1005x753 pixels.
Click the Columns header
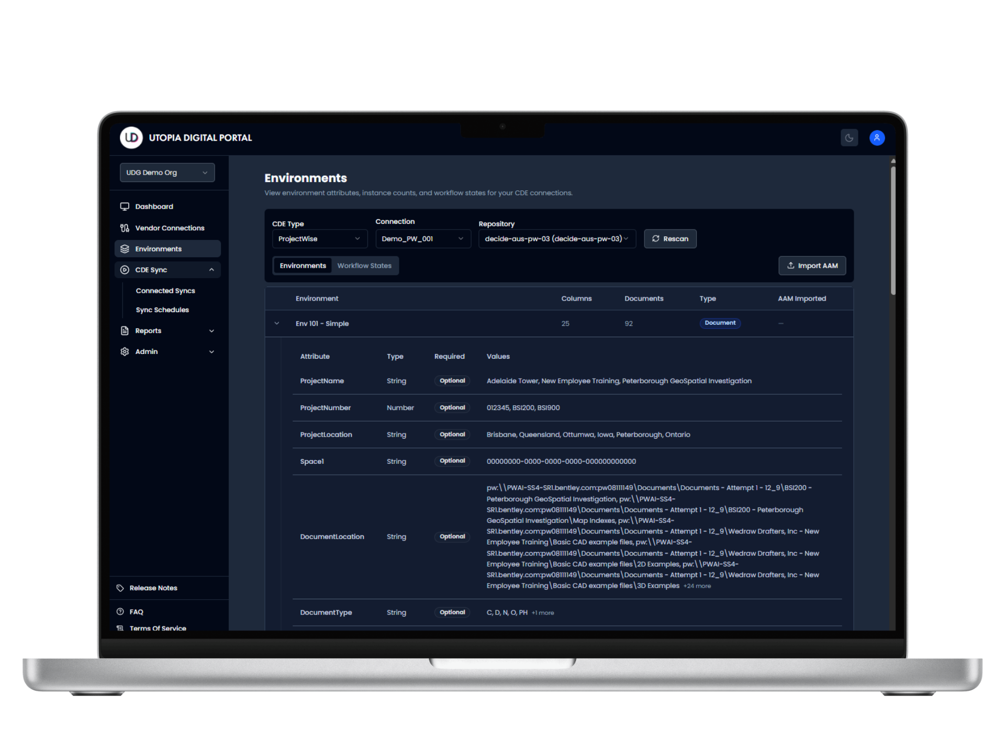point(576,299)
